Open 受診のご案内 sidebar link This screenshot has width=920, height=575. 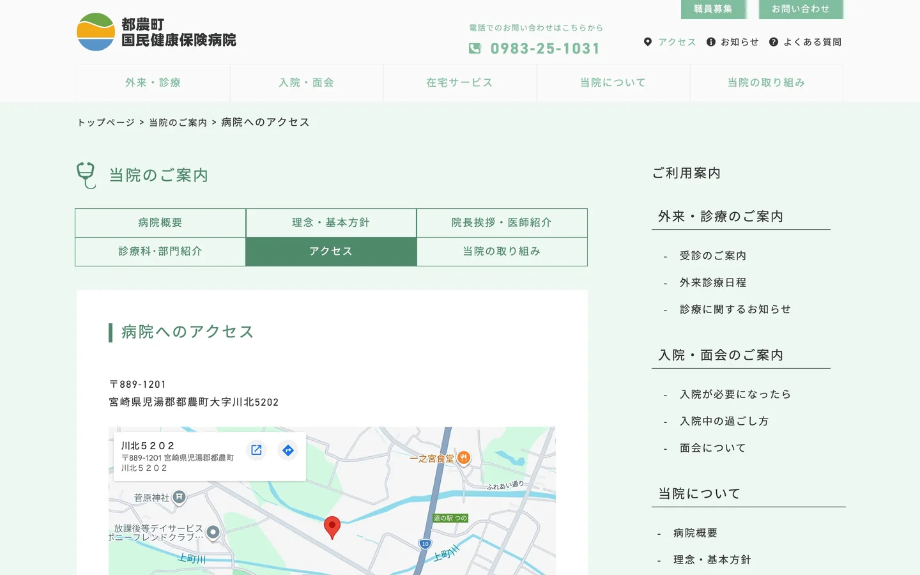click(713, 256)
